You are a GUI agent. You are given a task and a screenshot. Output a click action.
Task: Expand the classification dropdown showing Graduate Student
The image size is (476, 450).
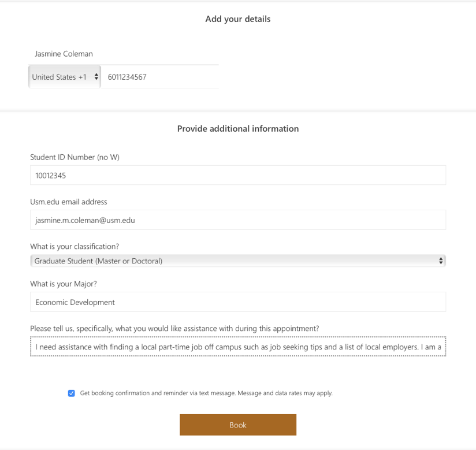[x=238, y=261]
